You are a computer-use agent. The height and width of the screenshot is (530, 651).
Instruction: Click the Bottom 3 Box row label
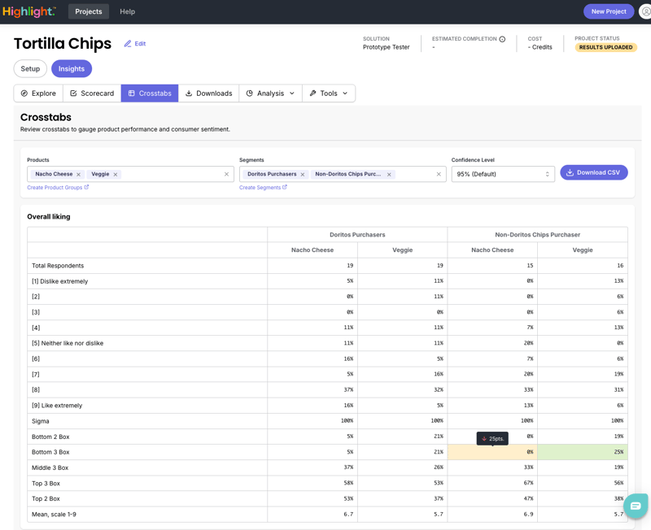pyautogui.click(x=50, y=452)
